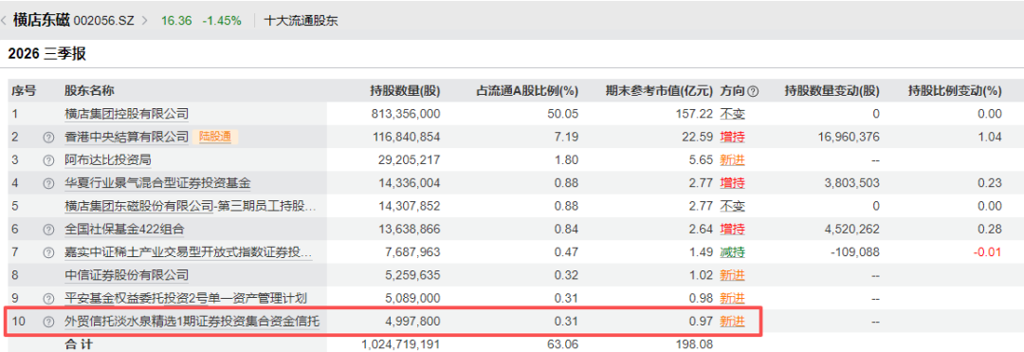Click market value 22.59
The height and width of the screenshot is (352, 1024).
pos(698,138)
